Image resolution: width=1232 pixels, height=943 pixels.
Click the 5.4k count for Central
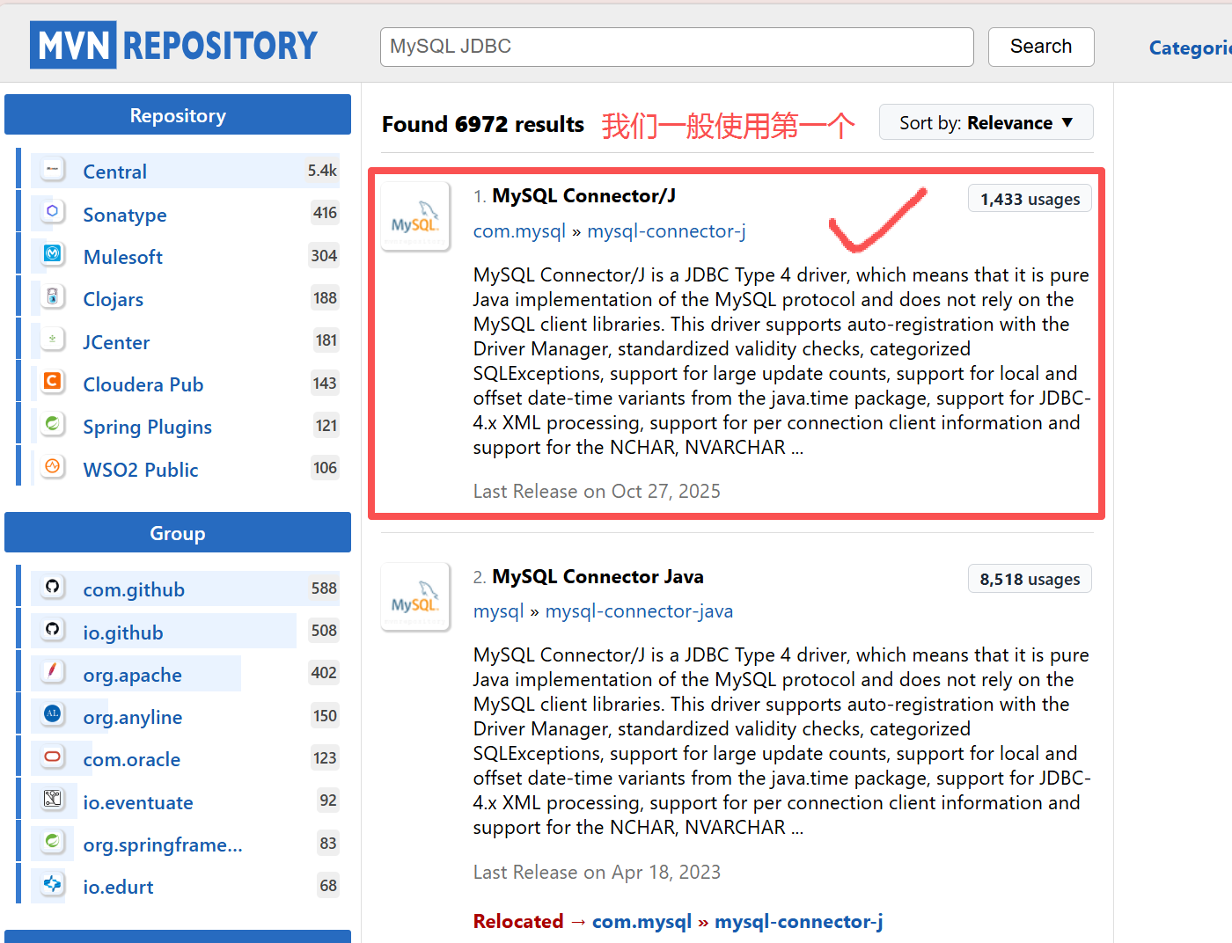[x=322, y=170]
